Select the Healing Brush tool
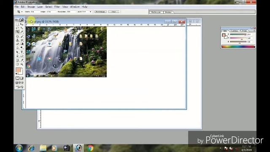270x152 pixels. coord(17,36)
